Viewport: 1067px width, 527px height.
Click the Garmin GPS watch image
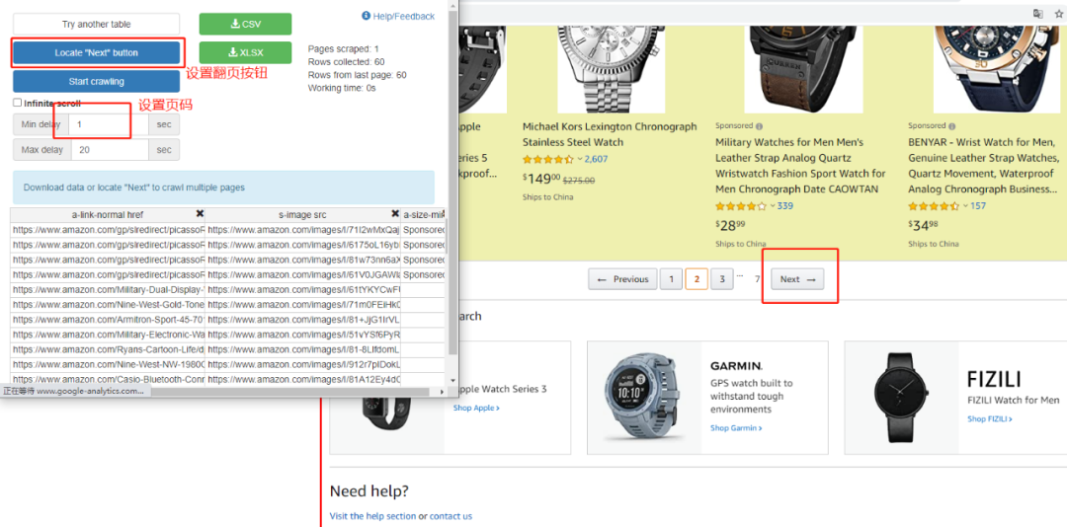[644, 398]
